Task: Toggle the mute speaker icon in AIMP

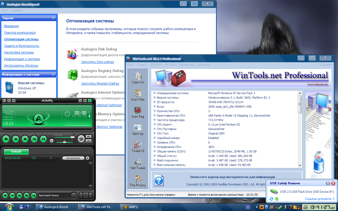Action: [x=74, y=134]
